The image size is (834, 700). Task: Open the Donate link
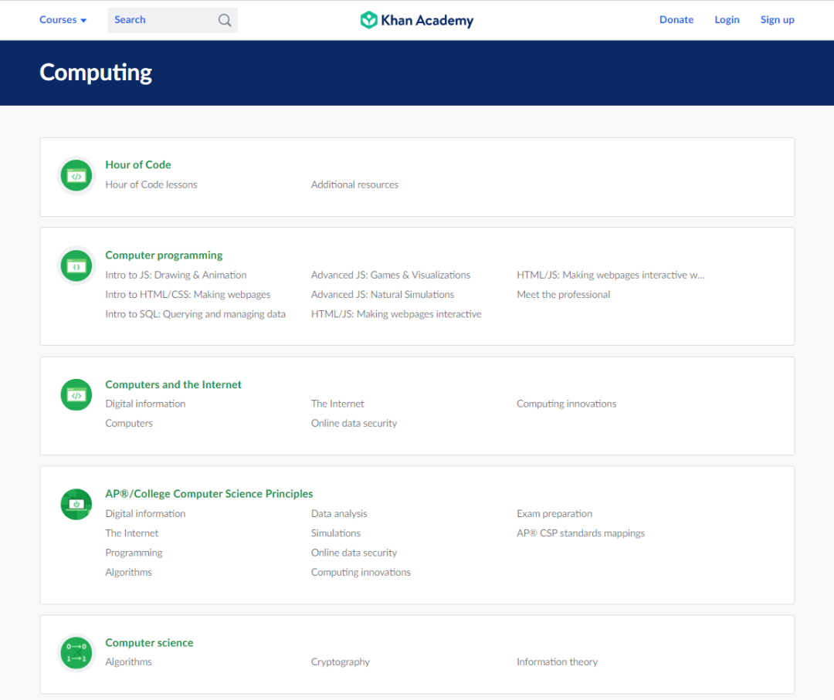point(676,19)
